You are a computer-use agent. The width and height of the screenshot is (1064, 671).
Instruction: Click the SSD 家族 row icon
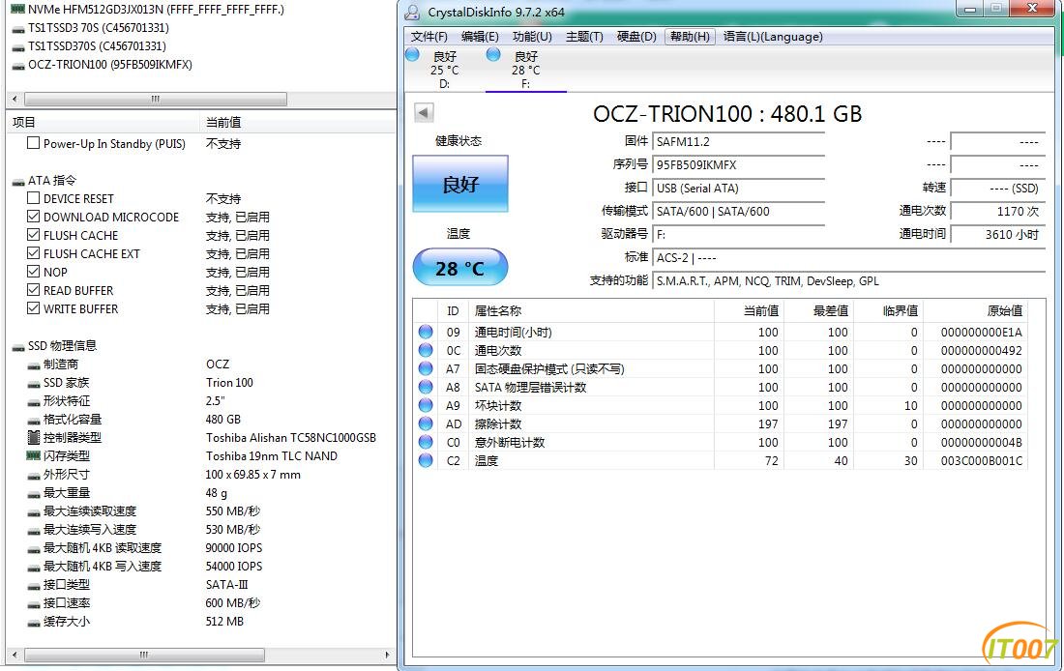33,383
